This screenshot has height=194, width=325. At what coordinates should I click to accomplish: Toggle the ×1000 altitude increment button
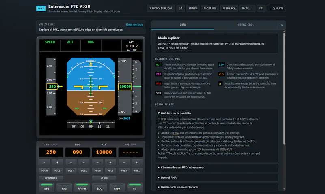(x=104, y=178)
